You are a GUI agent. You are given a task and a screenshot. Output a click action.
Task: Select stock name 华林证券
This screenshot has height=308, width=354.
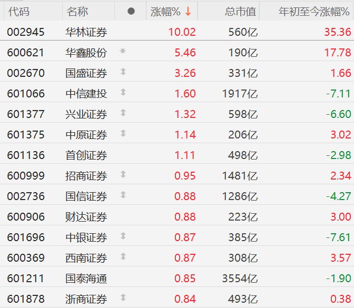[86, 32]
